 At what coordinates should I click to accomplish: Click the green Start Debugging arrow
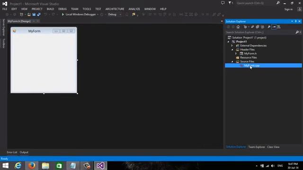coord(63,15)
